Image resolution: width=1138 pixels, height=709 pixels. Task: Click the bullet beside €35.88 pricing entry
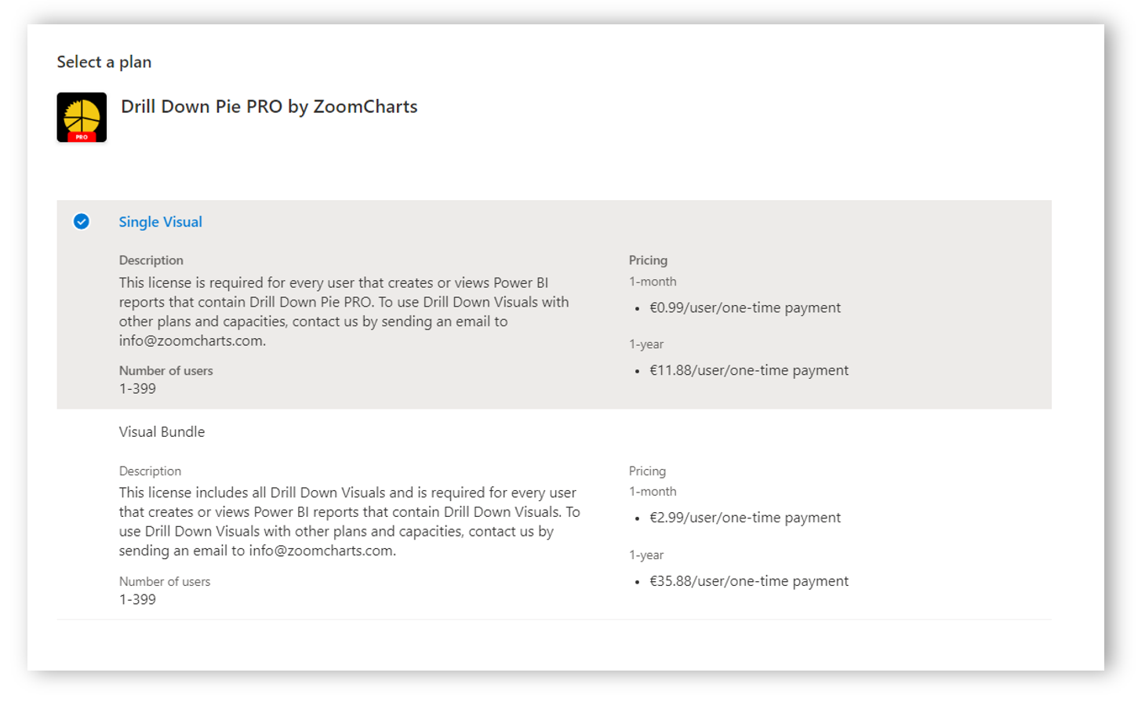(x=639, y=581)
